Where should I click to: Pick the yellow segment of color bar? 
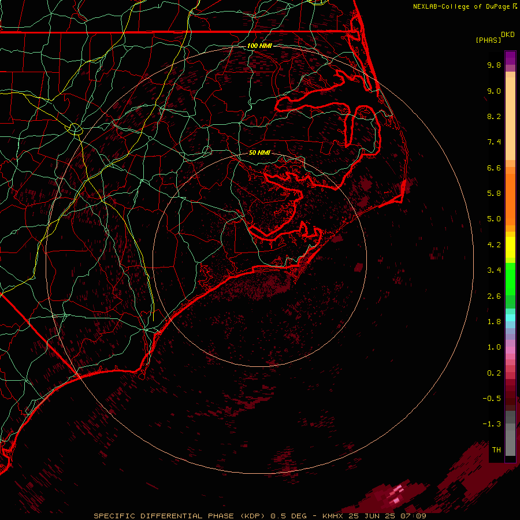(510, 247)
